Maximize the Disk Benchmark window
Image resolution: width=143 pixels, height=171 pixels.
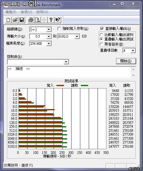tap(122, 4)
